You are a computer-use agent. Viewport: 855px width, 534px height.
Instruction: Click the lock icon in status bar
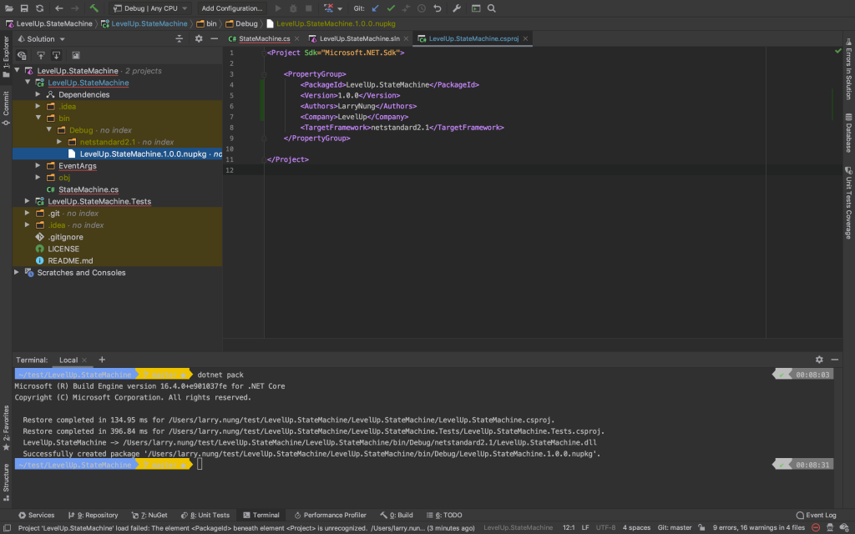[701, 527]
